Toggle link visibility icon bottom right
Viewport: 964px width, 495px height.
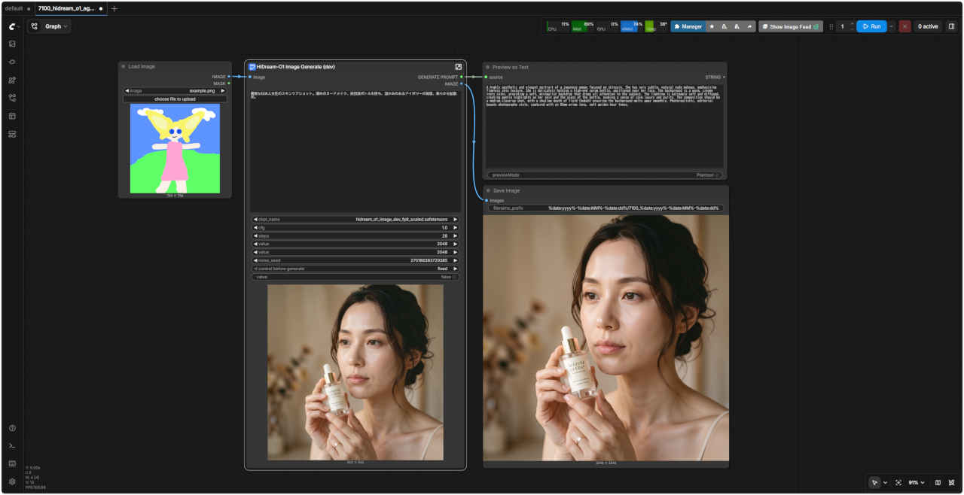point(952,482)
